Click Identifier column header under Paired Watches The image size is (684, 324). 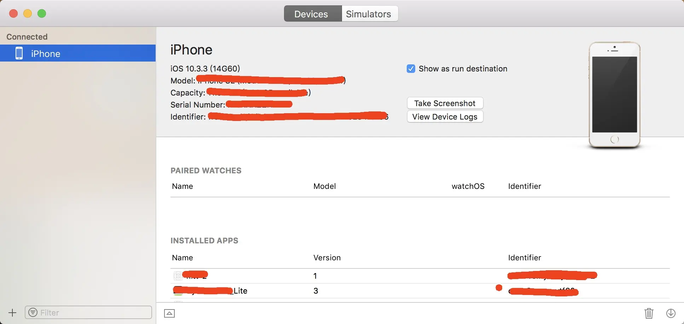[524, 186]
